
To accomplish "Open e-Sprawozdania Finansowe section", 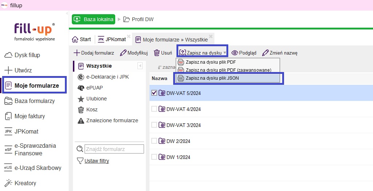I will (x=31, y=150).
